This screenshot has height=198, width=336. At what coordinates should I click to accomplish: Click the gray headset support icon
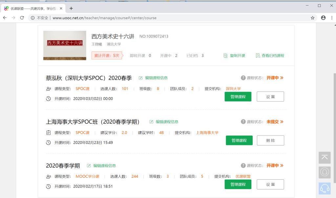(325, 172)
